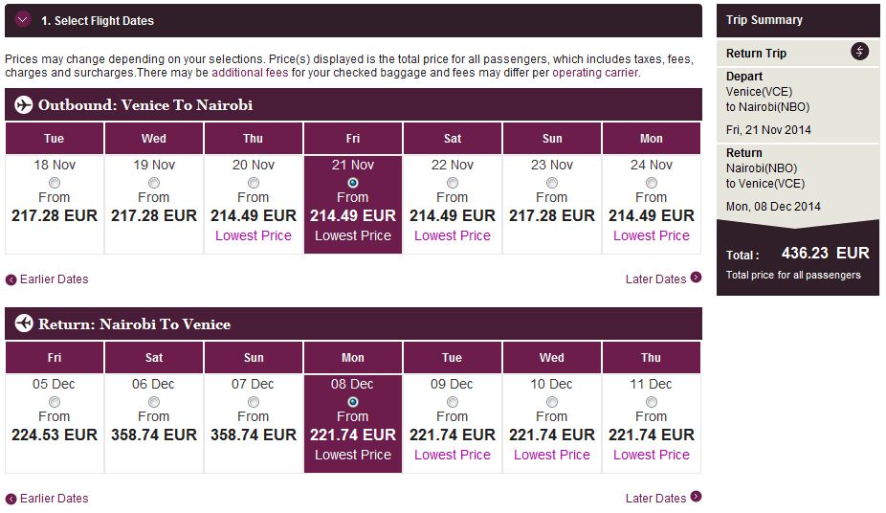Click the return airplane icon
Viewport: 886px width, 513px height.
(23, 324)
